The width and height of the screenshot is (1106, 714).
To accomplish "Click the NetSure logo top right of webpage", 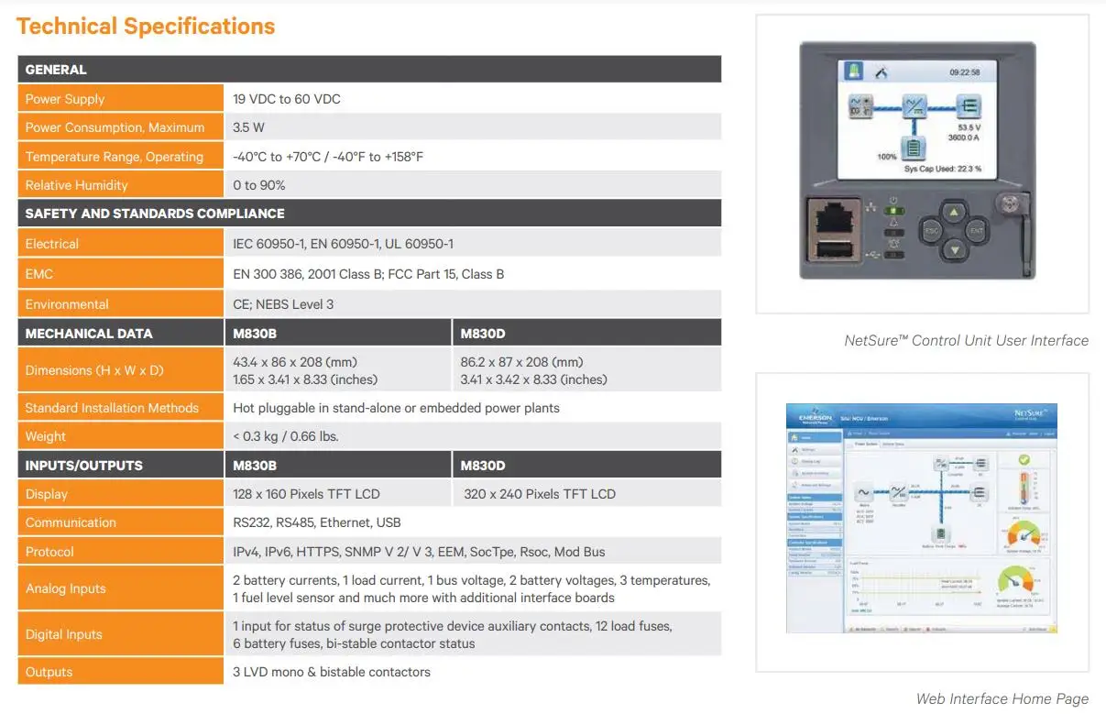I will click(1030, 413).
